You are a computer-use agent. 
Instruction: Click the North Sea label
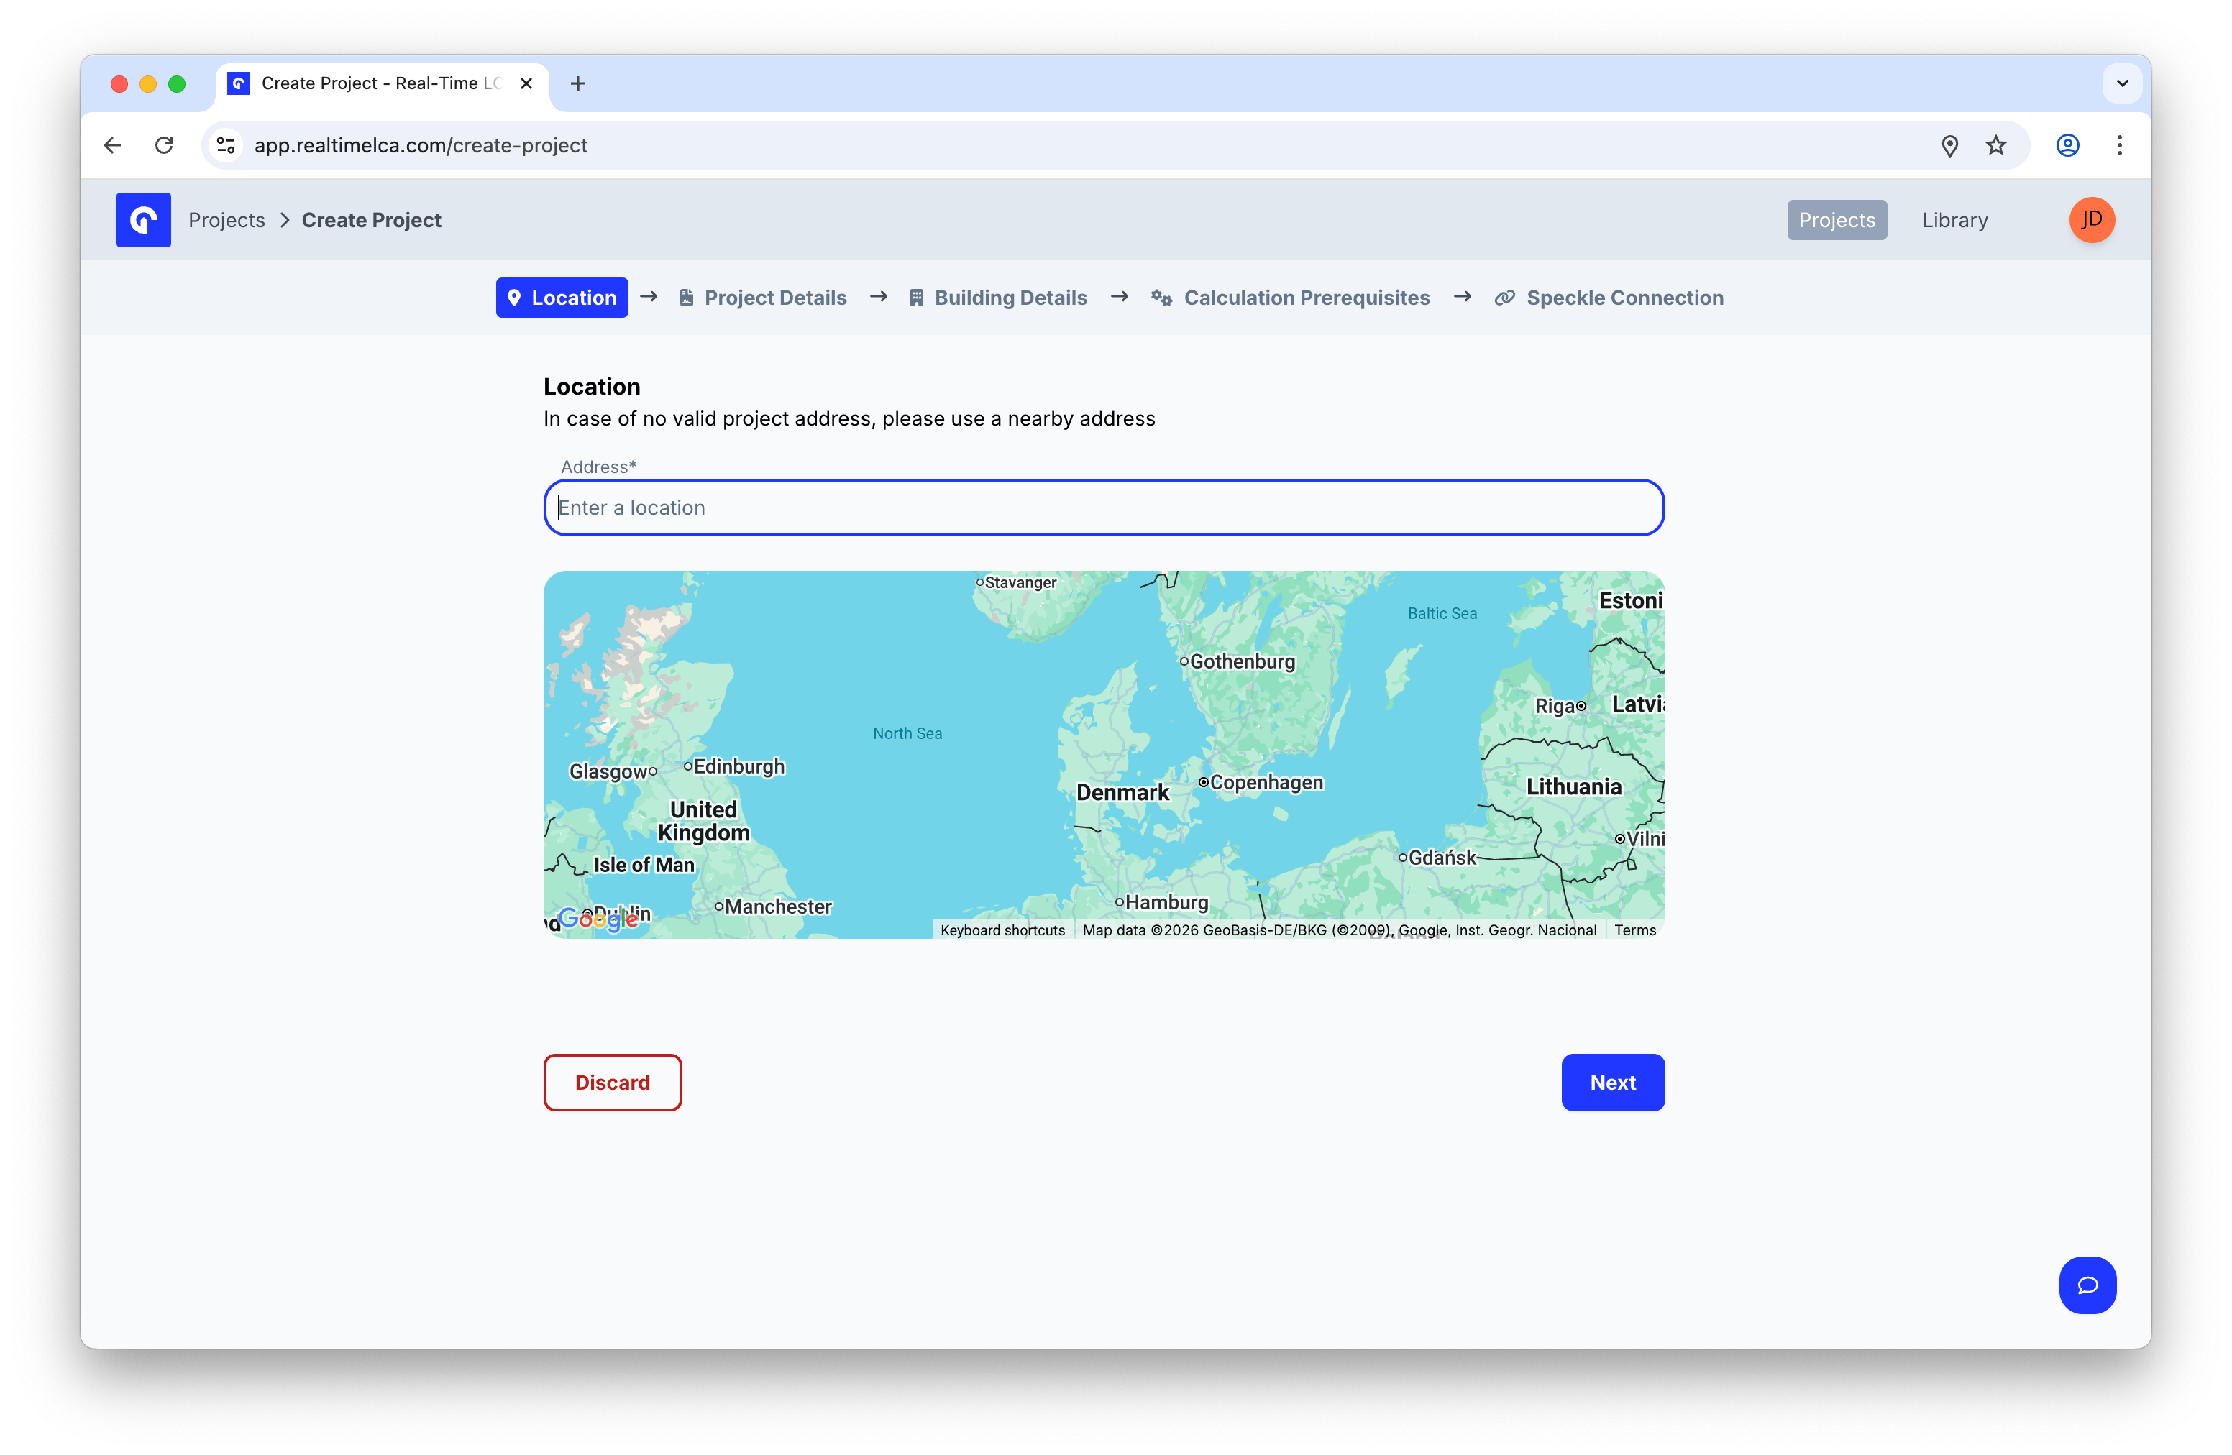coord(907,733)
